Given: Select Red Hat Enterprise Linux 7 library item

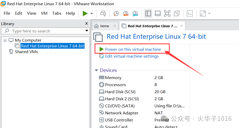Looking at the screenshot, I should coord(53,46).
